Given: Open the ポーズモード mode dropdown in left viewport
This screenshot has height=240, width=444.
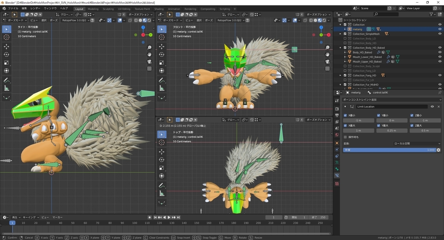Looking at the screenshot, I should click(16, 20).
